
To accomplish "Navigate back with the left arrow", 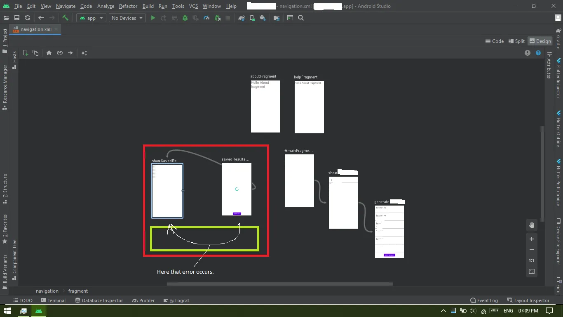I will 41,18.
